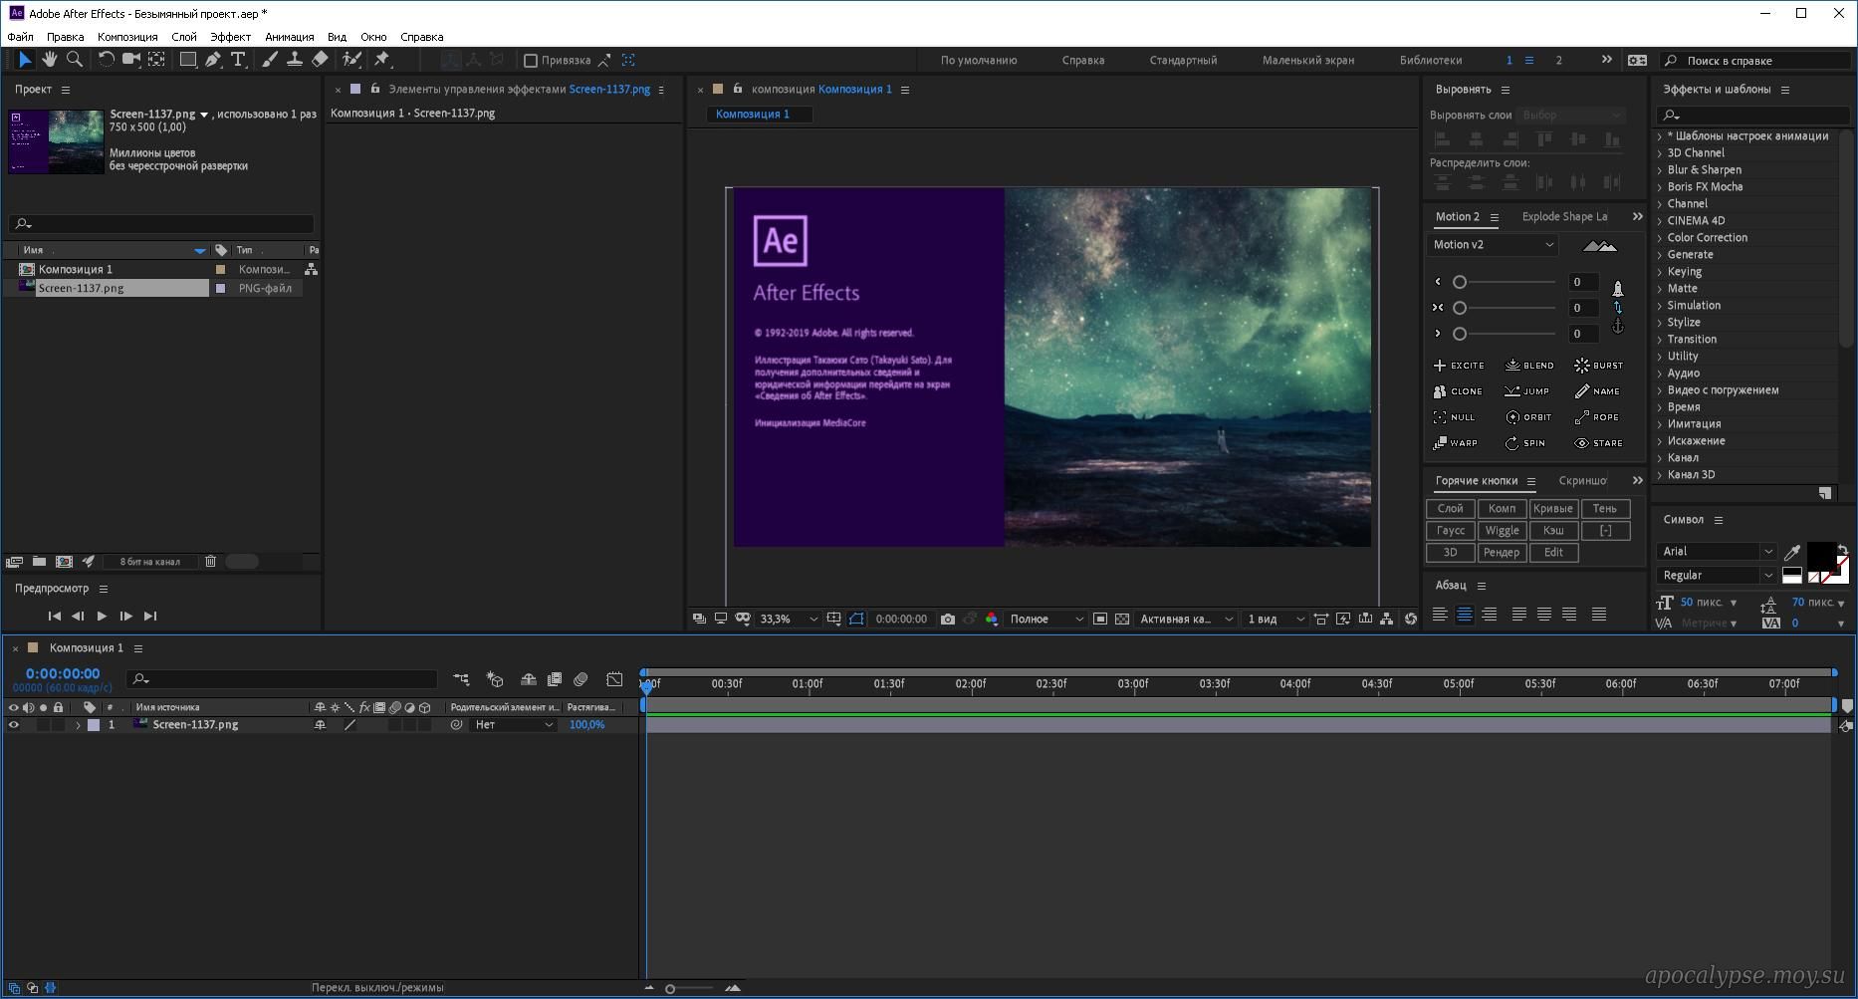
Task: Open the Активная камера view dropdown
Action: 1186,619
